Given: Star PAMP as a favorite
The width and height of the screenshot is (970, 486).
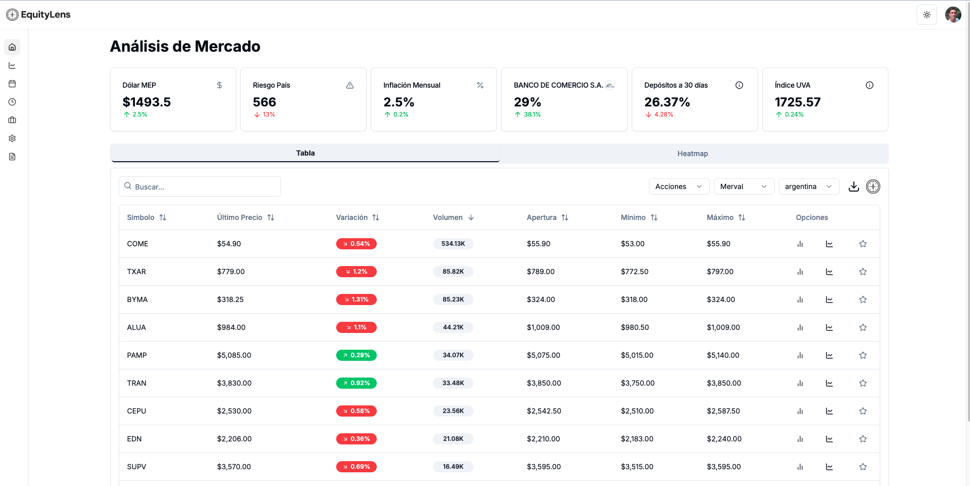Looking at the screenshot, I should coord(863,355).
